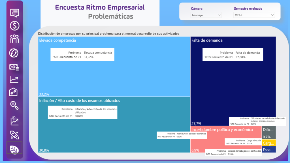290x163 pixels.
Task: Open the Semestre evaluado dropdown 2025-II
Action: coord(254,15)
